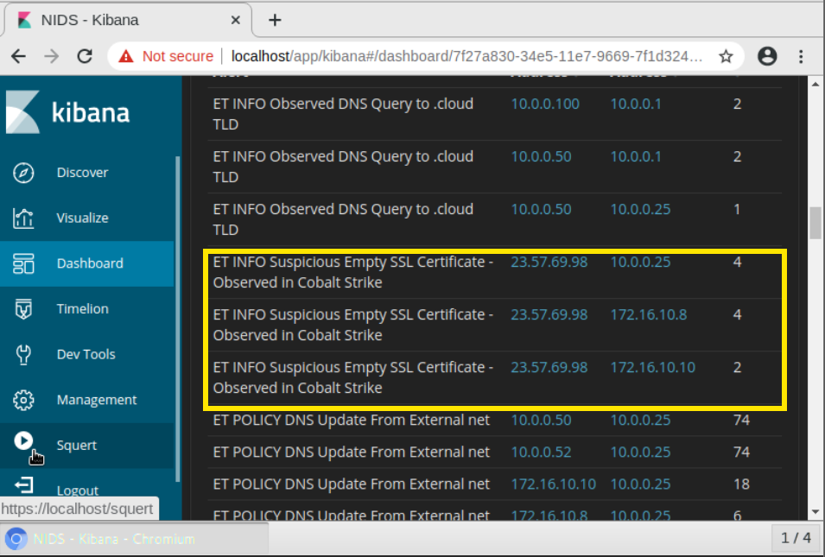
Task: Click the Not secure label in address bar
Action: (x=178, y=56)
